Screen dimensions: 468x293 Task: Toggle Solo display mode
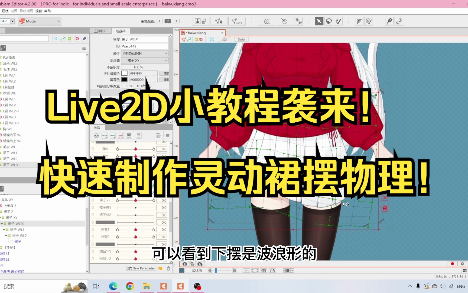pos(241,39)
